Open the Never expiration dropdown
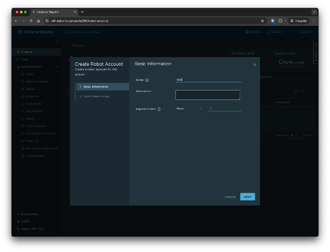This screenshot has height=252, width=330. point(189,108)
